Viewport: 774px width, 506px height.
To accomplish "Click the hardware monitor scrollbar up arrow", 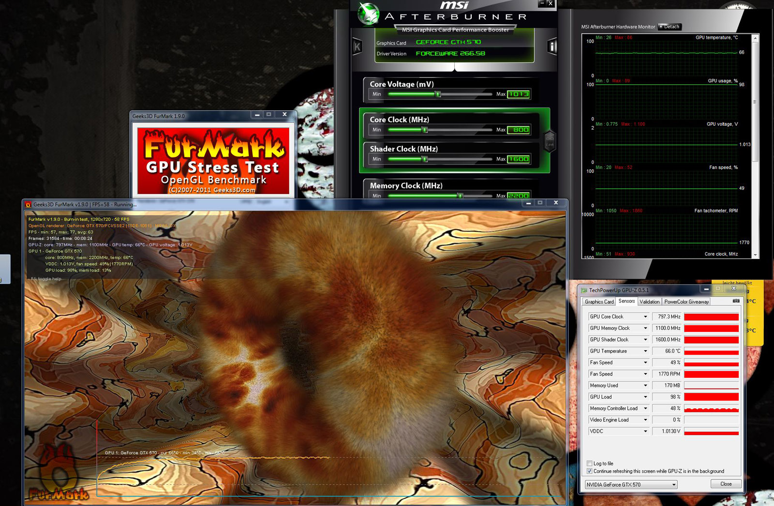I will click(755, 38).
